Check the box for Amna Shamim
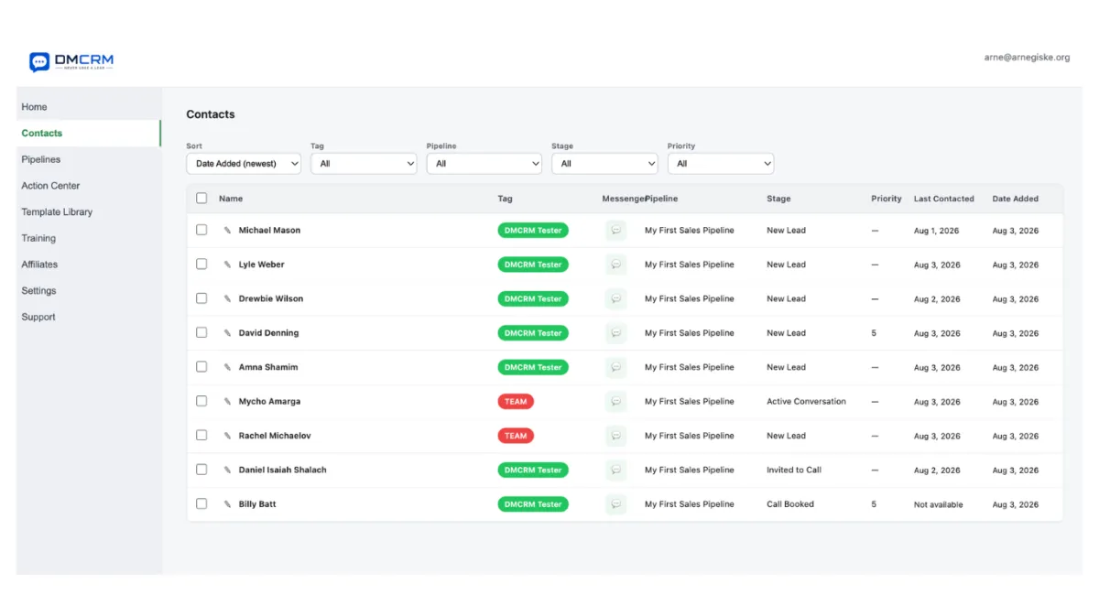This screenshot has height=616, width=1099. (201, 366)
